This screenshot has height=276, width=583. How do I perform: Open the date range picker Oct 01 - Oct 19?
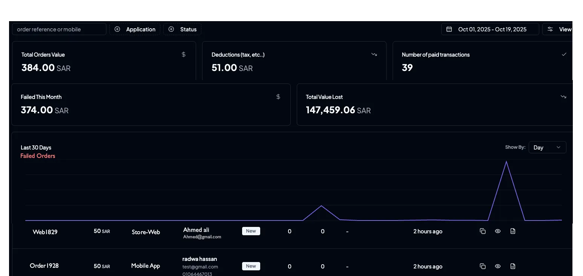pyautogui.click(x=490, y=29)
